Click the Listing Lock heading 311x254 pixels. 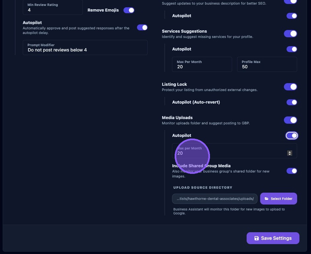point(174,84)
